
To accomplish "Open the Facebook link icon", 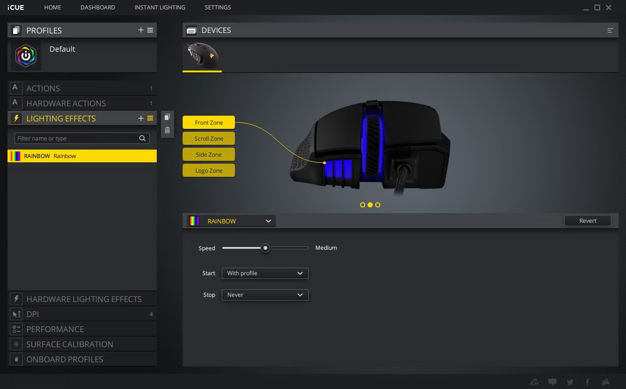I will pos(587,382).
